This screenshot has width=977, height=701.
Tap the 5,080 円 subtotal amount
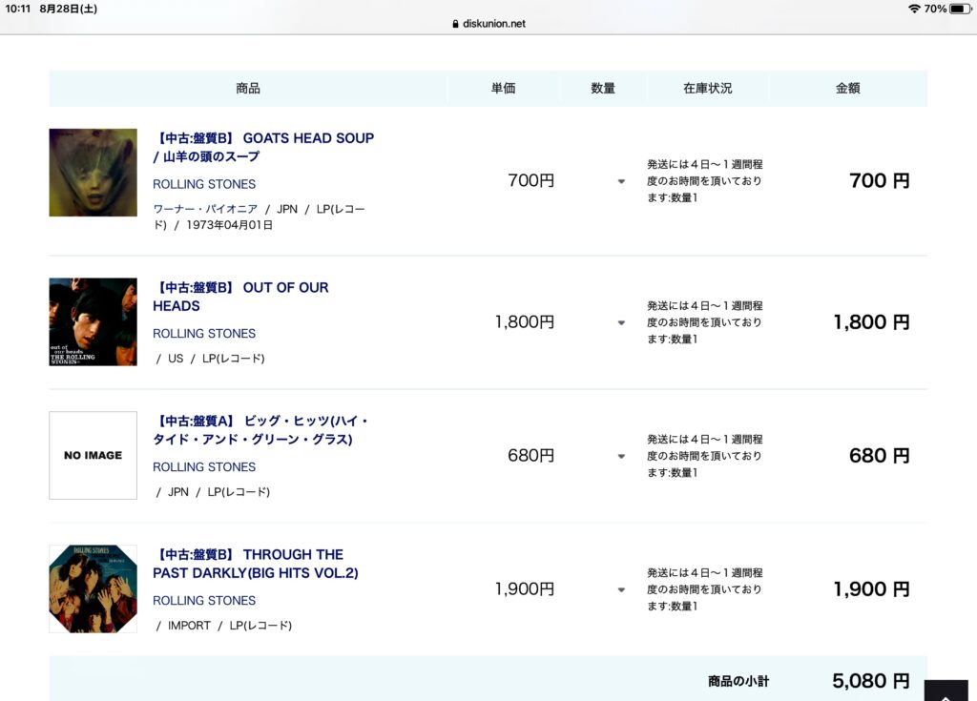pos(871,681)
